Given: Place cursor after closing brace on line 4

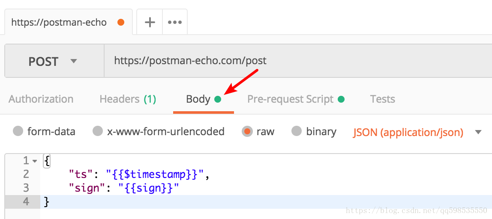Looking at the screenshot, I should (x=51, y=201).
